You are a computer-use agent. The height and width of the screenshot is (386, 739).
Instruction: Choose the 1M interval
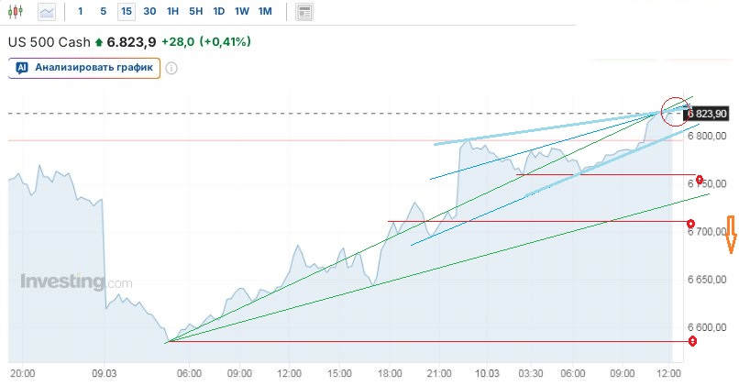point(264,12)
